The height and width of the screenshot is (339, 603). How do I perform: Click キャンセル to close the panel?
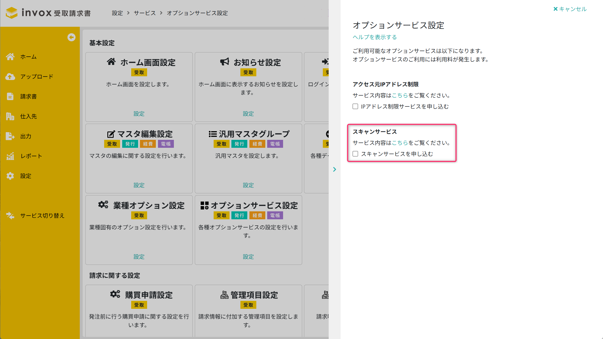(x=570, y=9)
